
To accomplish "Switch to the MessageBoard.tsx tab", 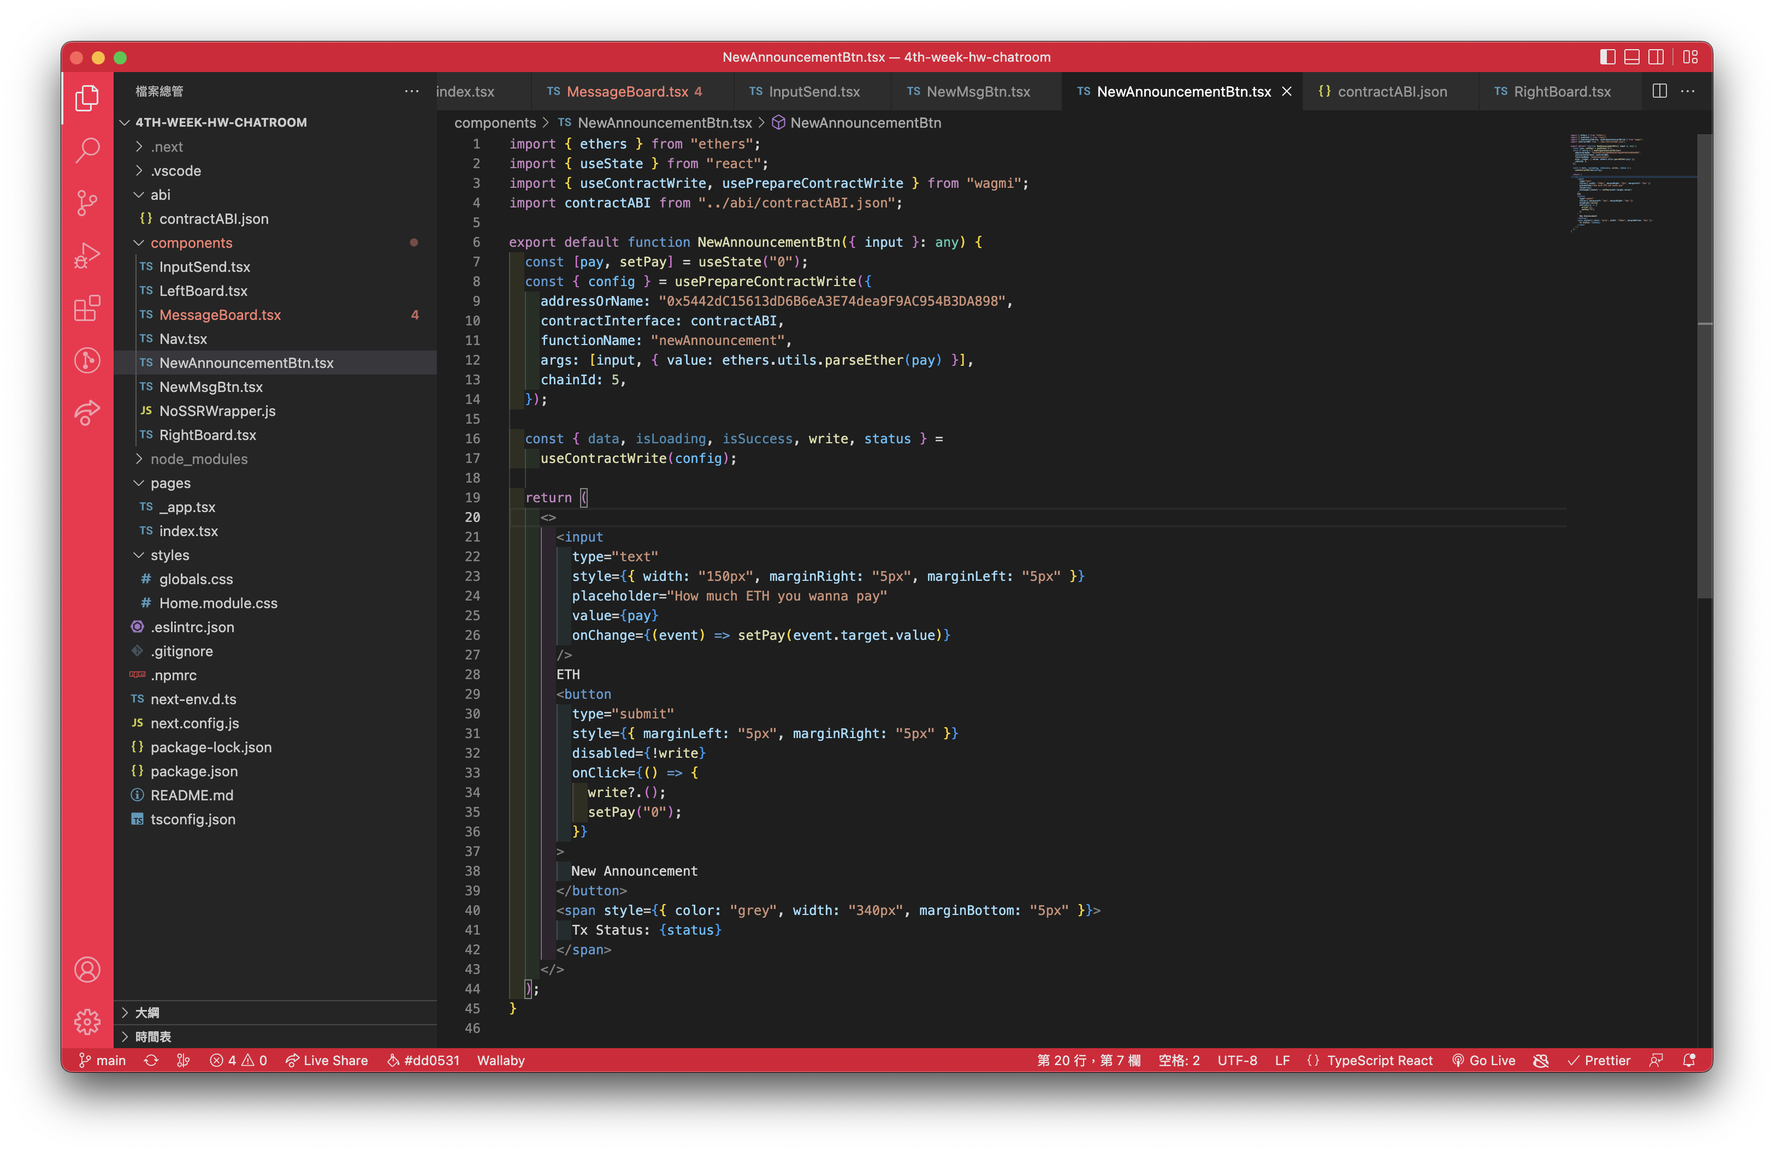I will pyautogui.click(x=626, y=92).
